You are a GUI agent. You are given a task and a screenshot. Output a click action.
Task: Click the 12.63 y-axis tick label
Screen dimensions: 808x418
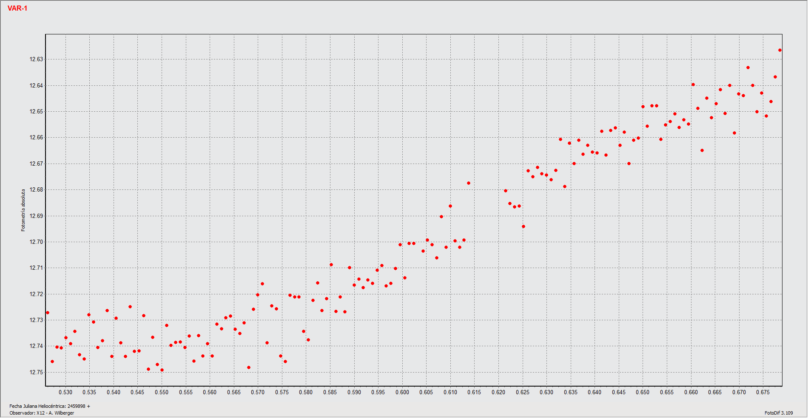click(36, 59)
